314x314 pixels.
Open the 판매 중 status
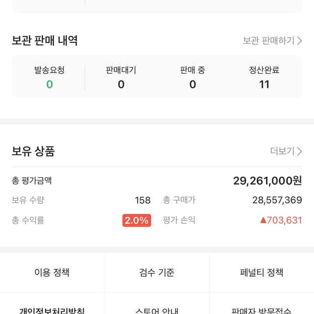[x=192, y=78]
